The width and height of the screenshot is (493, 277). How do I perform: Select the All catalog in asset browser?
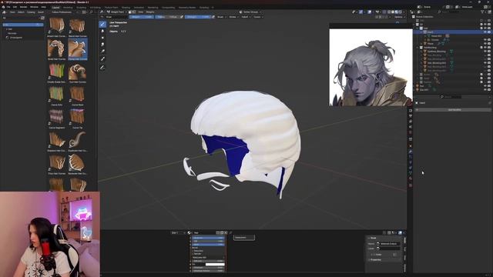(x=23, y=24)
